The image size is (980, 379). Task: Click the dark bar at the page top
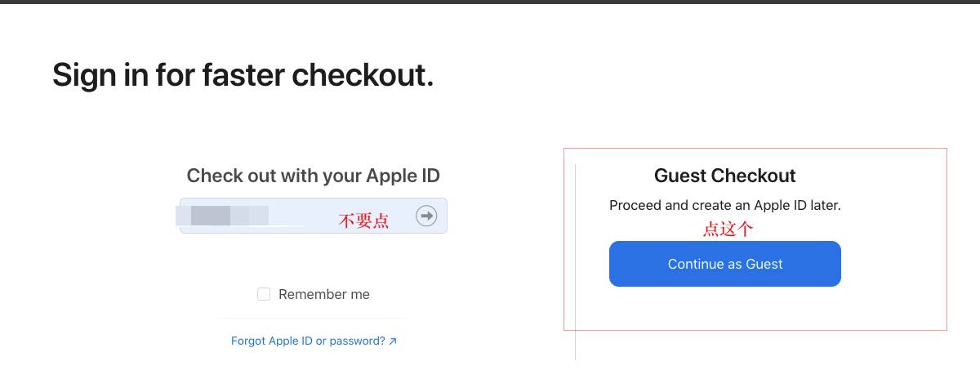click(x=490, y=2)
